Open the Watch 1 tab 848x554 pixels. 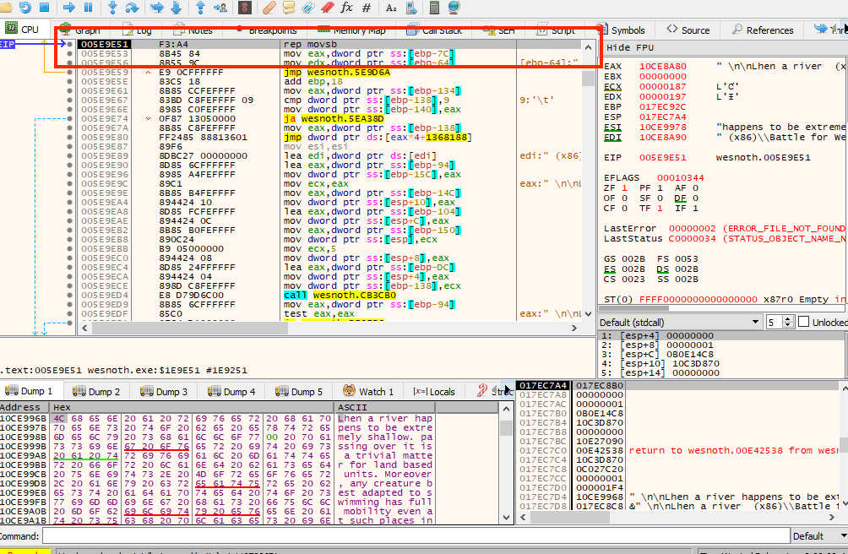coord(369,391)
